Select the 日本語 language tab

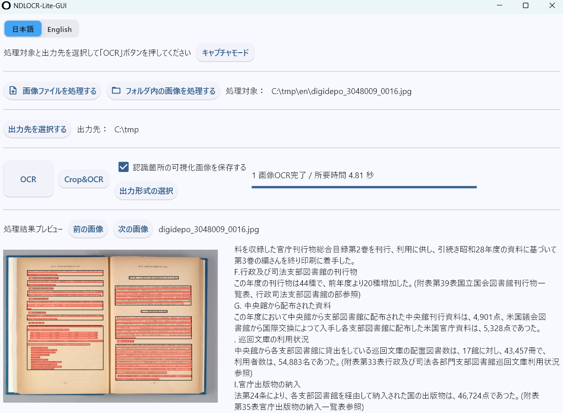click(23, 29)
